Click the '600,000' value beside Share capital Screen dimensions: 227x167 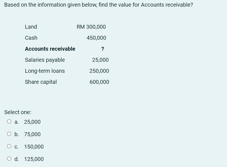pyautogui.click(x=99, y=82)
